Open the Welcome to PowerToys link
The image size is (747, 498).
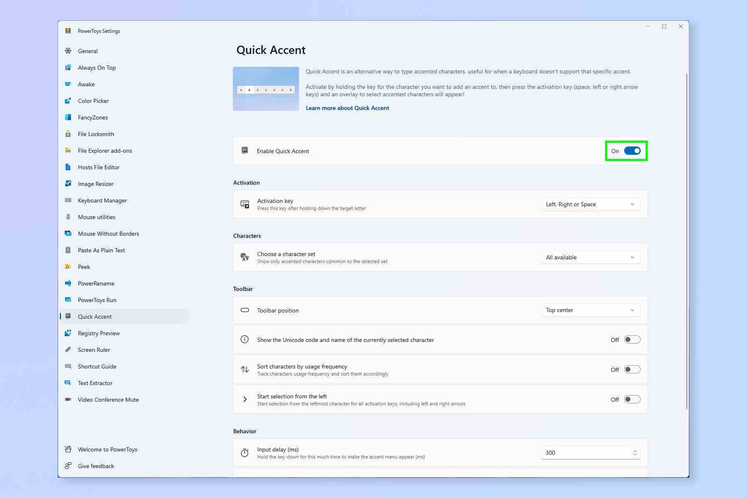[124, 449]
